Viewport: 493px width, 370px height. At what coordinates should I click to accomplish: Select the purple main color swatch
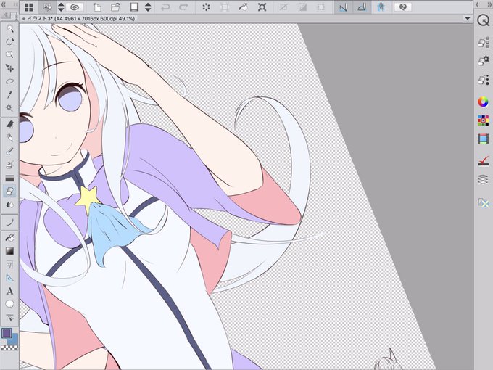[7, 333]
